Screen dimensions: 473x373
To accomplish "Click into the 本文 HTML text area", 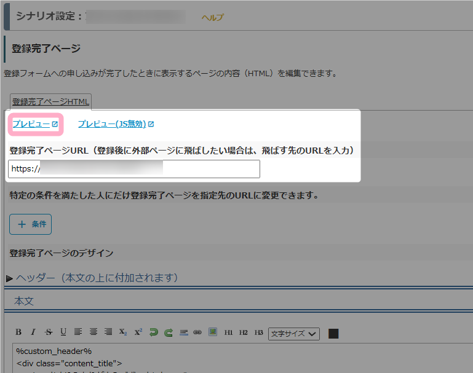I will click(242, 358).
